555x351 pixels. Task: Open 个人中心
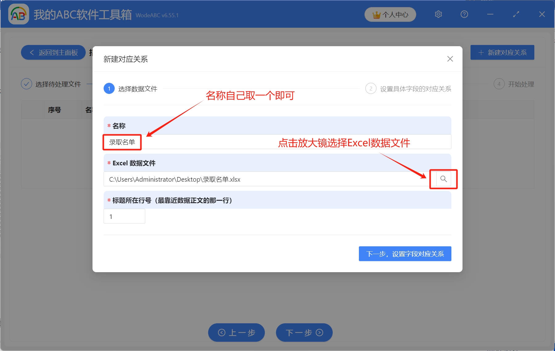point(390,14)
